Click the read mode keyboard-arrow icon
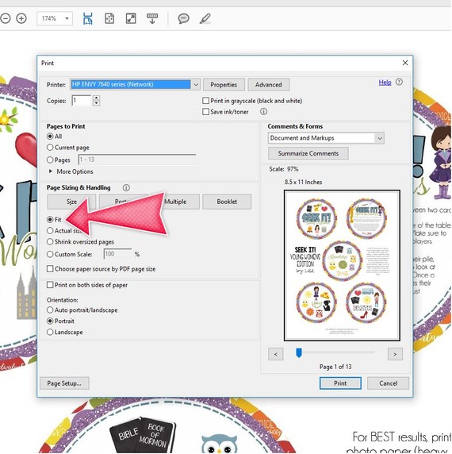Viewport: 452px width, 454px height. click(152, 18)
